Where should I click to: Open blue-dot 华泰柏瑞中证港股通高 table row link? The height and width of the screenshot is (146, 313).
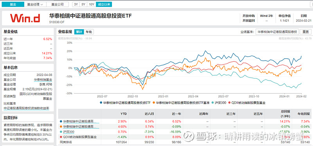click(x=79, y=121)
